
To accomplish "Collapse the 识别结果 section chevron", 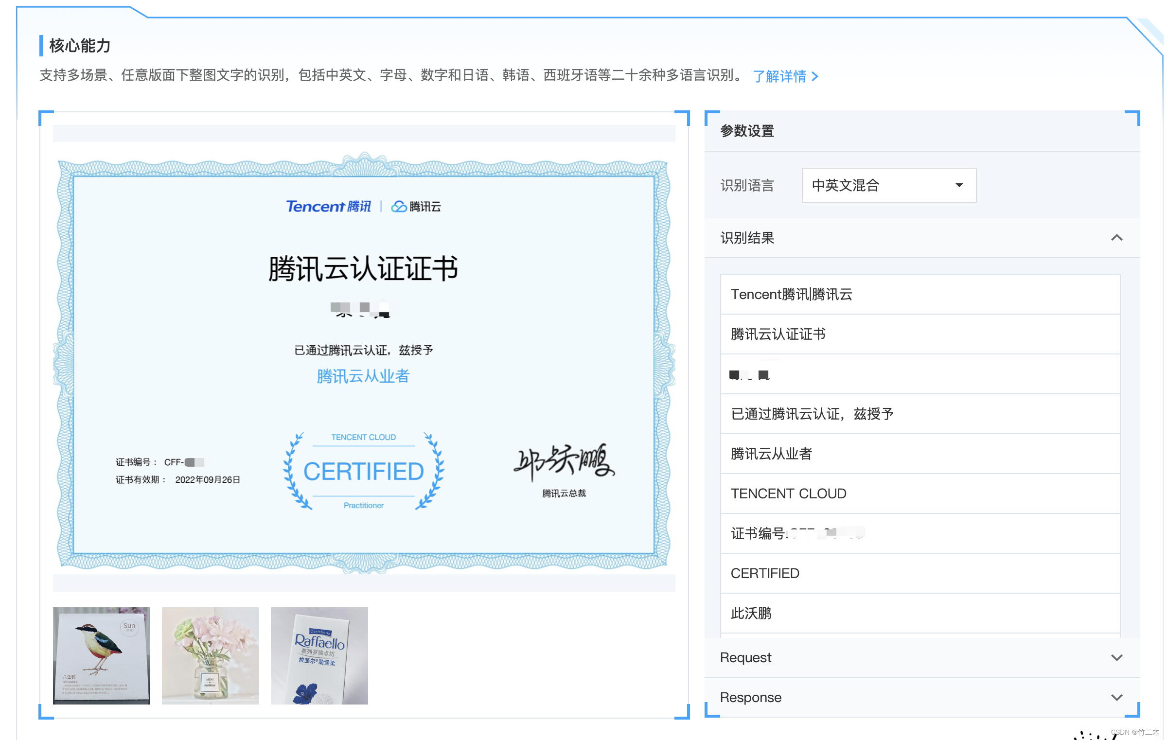I will [x=1116, y=238].
